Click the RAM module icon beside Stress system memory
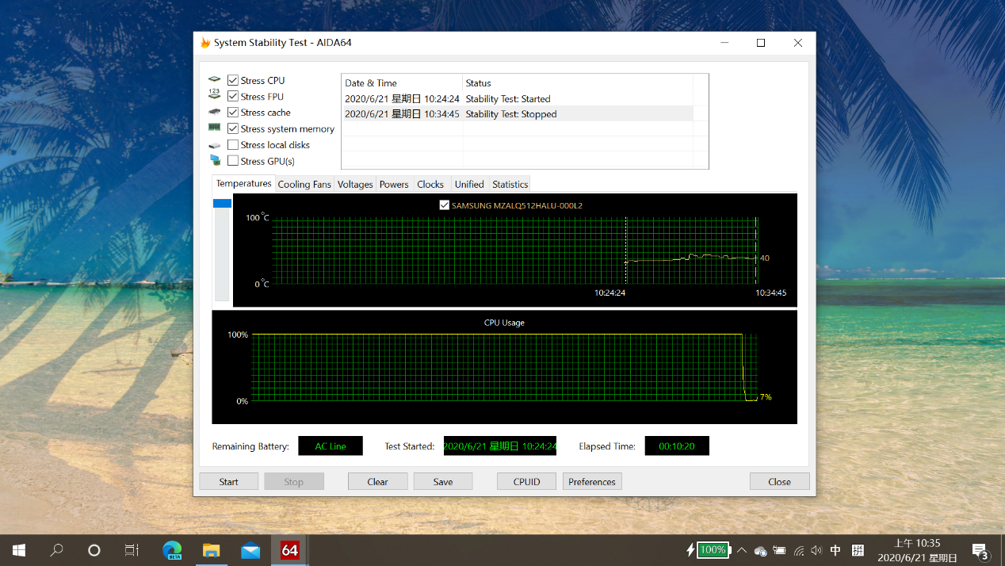This screenshot has width=1005, height=566. [215, 128]
